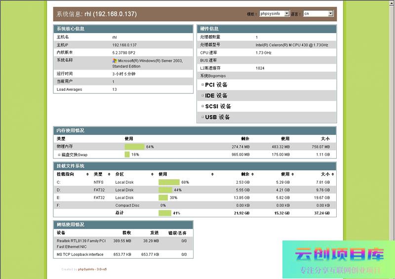Click the Windows logo icon beside system name

115,61
